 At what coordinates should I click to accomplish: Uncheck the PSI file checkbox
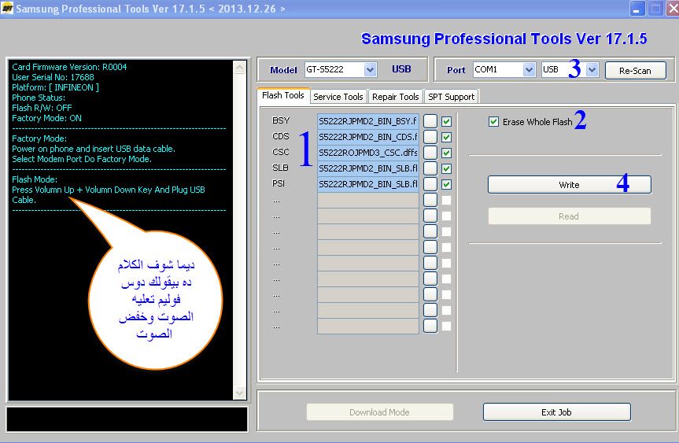(x=446, y=184)
